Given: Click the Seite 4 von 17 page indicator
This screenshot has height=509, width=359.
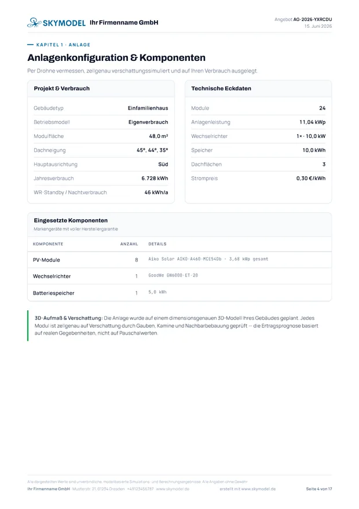Looking at the screenshot, I should [319, 489].
